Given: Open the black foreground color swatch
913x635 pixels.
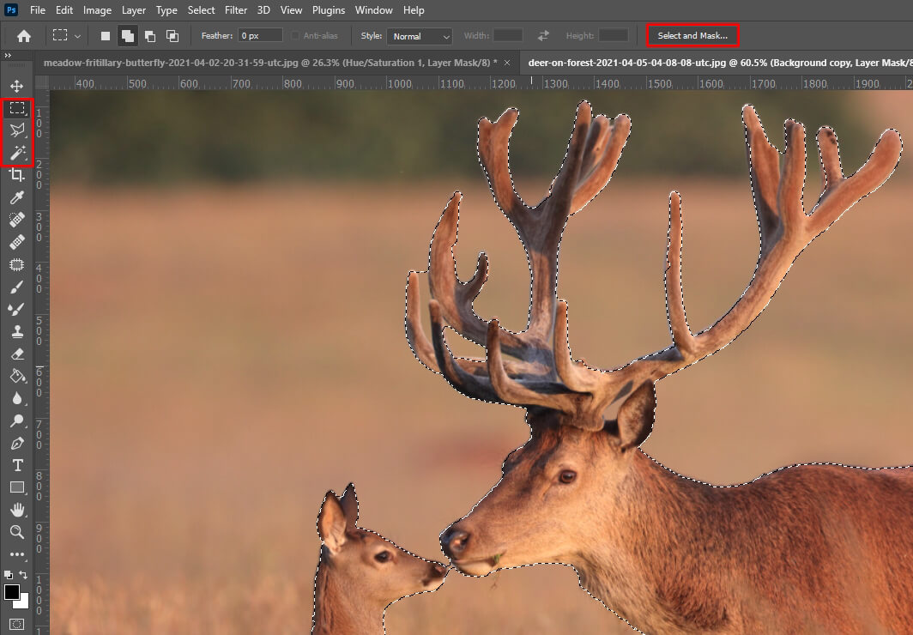Looking at the screenshot, I should pyautogui.click(x=12, y=592).
